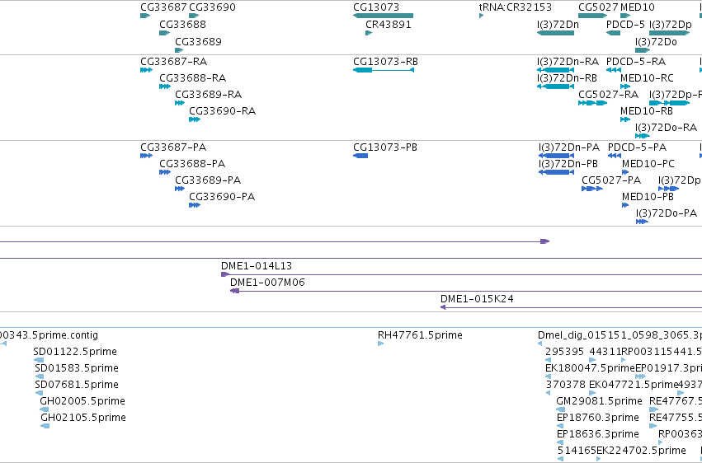The height and width of the screenshot is (463, 702).
Task: Select the CG33690-PA protein feature
Action: tap(195, 205)
